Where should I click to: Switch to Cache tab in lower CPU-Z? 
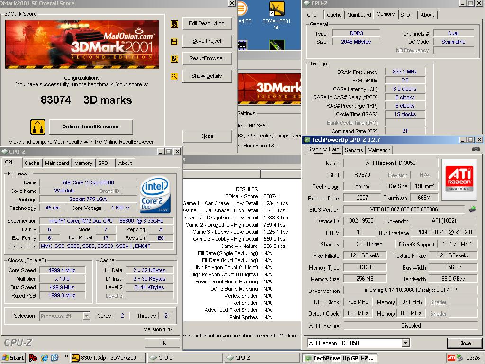tap(32, 163)
